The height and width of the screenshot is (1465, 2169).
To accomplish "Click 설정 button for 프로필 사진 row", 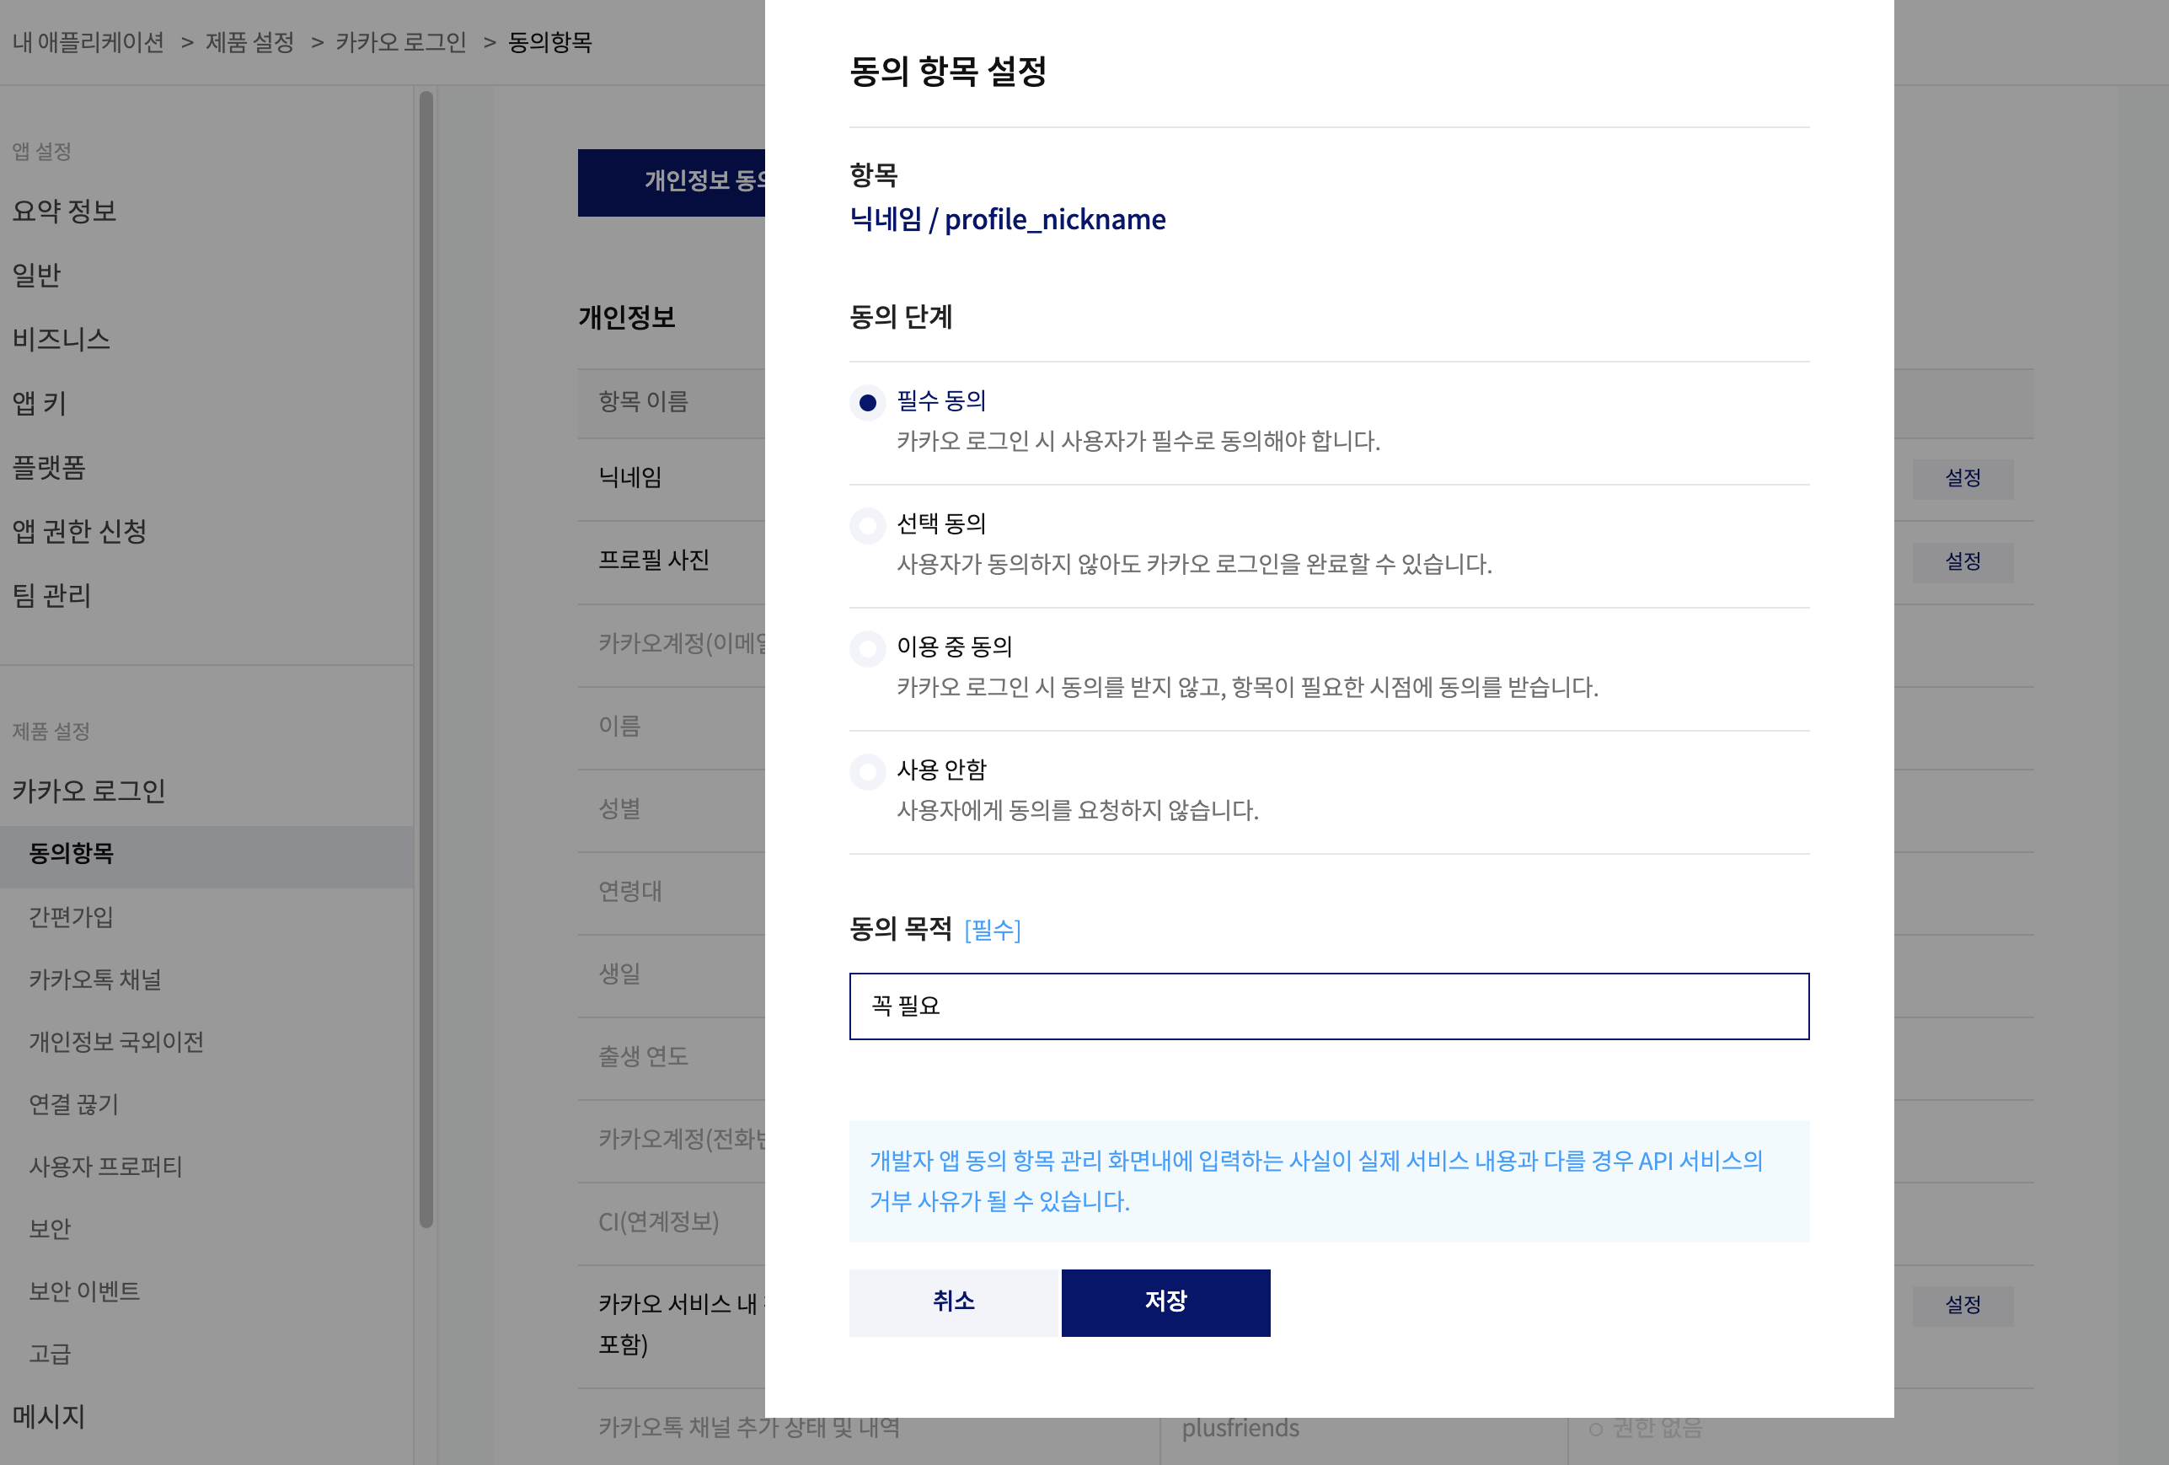I will pyautogui.click(x=1962, y=562).
